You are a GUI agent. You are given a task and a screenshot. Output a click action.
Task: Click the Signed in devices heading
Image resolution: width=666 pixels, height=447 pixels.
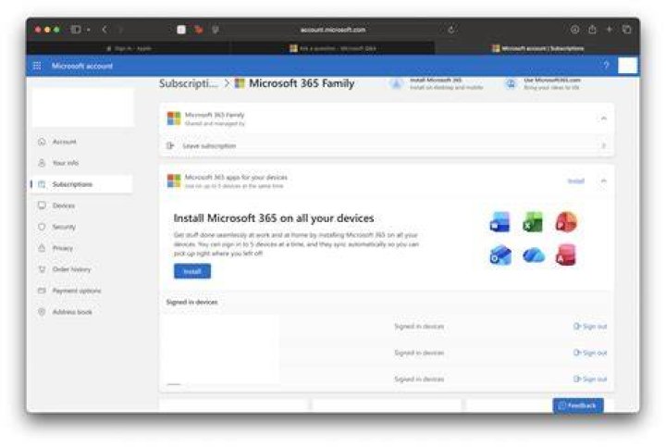click(192, 302)
